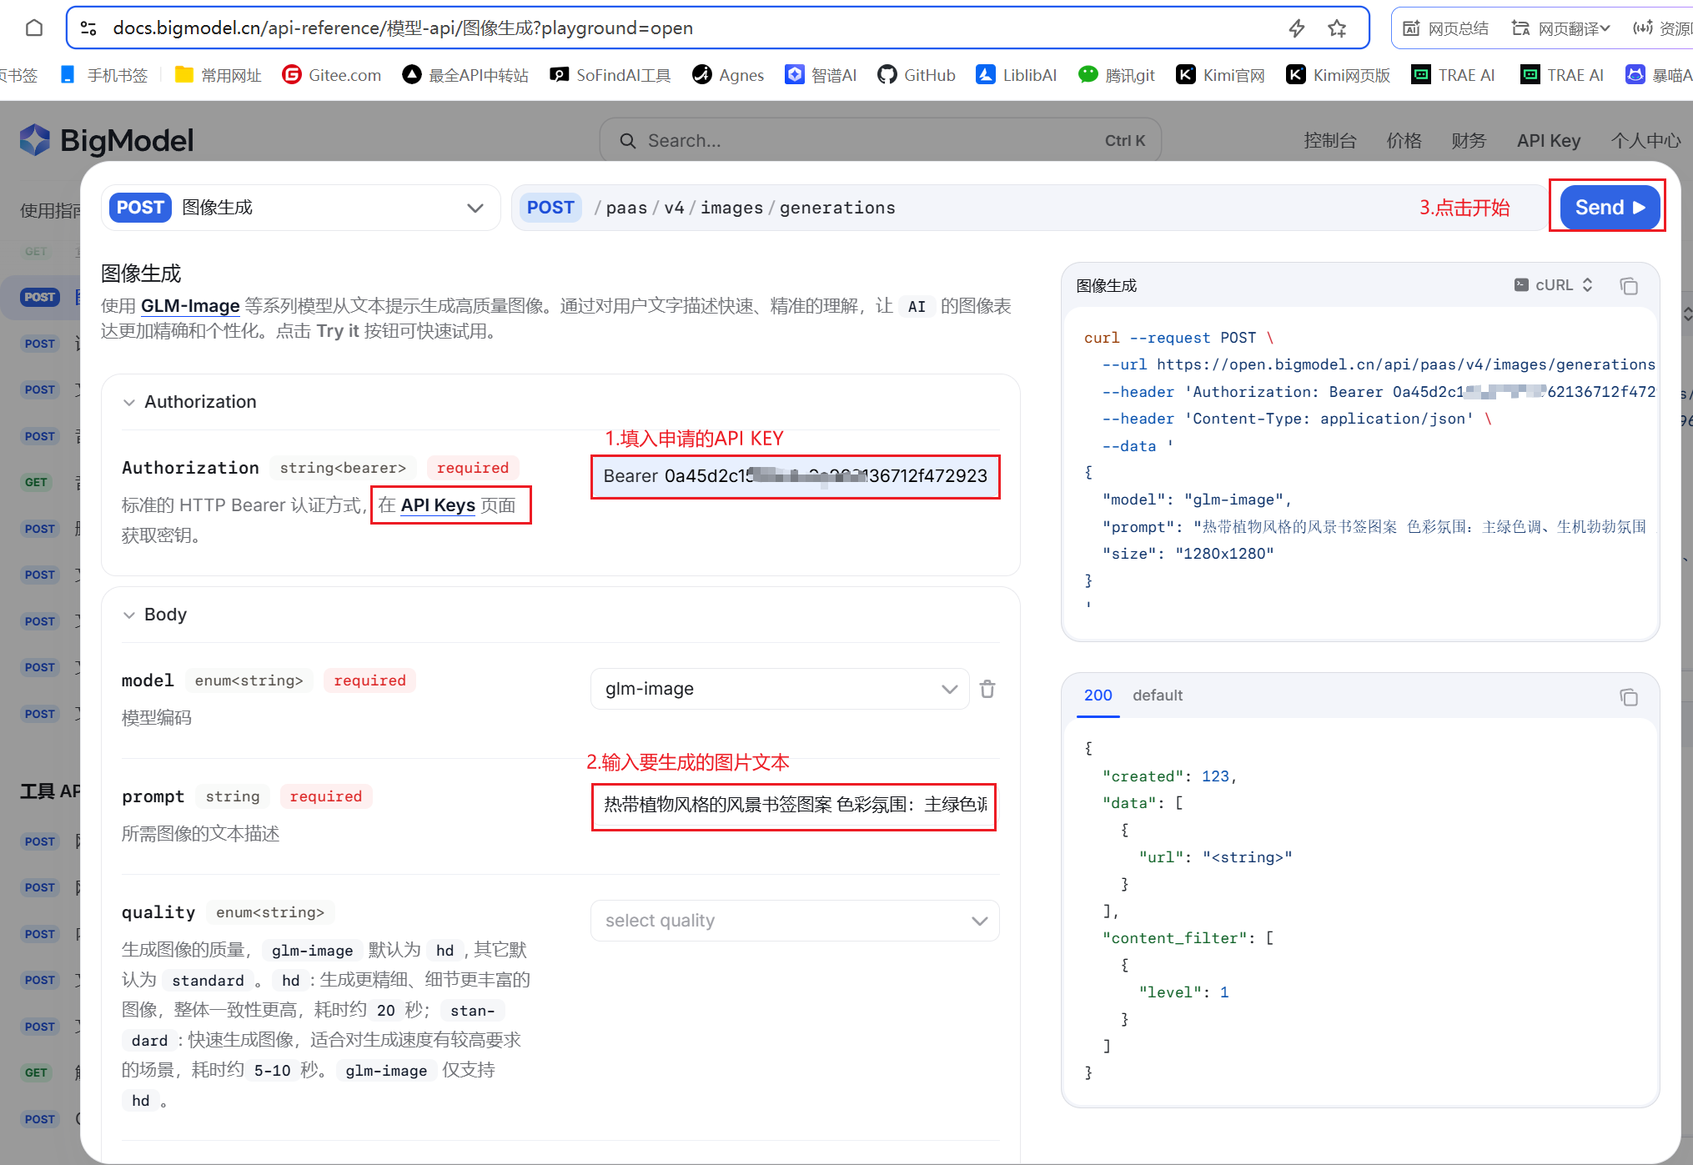The image size is (1693, 1165).
Task: Click the browser home icon
Action: (x=34, y=28)
